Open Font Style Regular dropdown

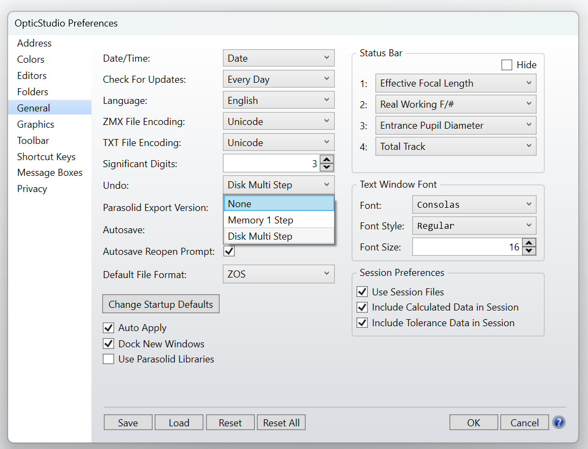click(474, 226)
